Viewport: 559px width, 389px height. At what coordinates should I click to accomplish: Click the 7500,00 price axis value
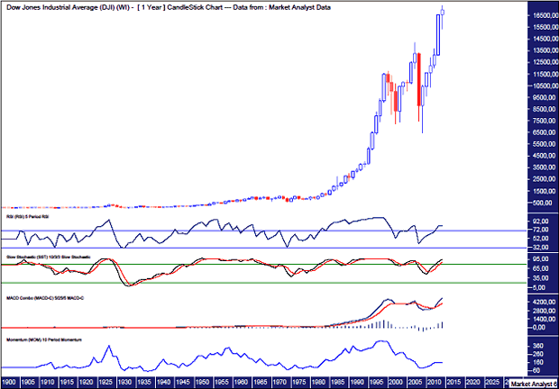point(545,121)
